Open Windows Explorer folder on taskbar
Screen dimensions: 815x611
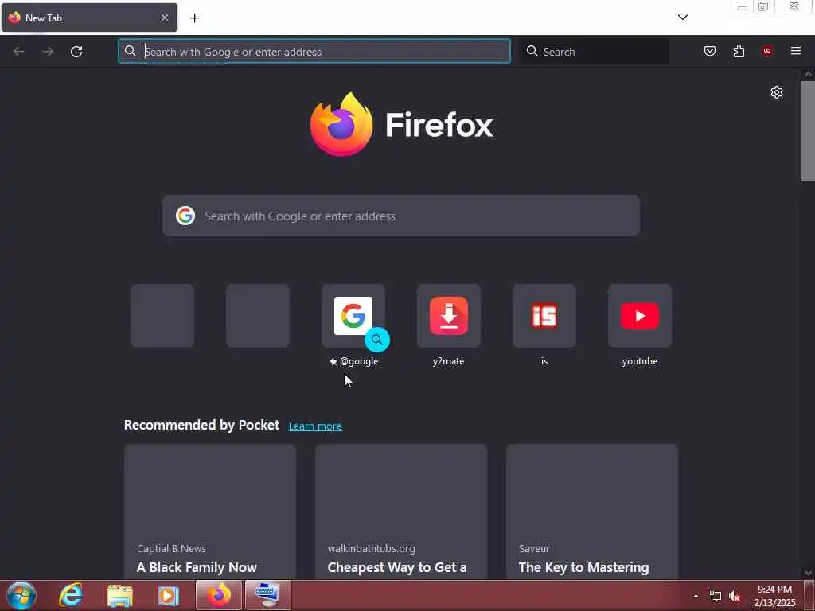tap(120, 595)
